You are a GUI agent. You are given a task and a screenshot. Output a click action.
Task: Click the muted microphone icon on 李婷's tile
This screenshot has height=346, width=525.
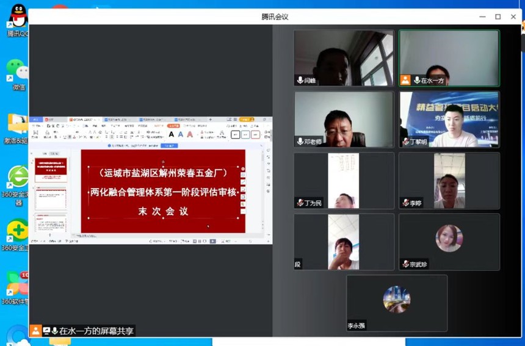tap(406, 203)
